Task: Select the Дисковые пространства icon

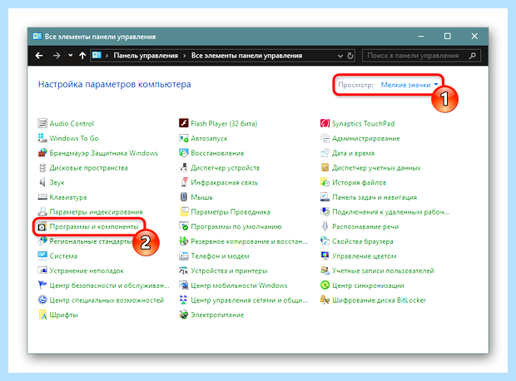Action: pyautogui.click(x=42, y=168)
